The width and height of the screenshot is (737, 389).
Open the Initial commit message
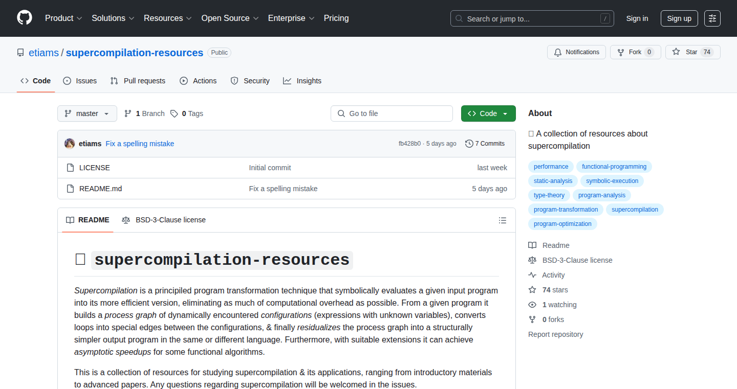pos(270,168)
